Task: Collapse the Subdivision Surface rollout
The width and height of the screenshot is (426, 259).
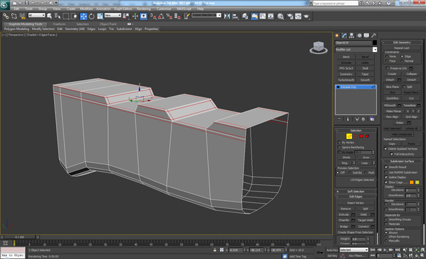Action: (402, 161)
